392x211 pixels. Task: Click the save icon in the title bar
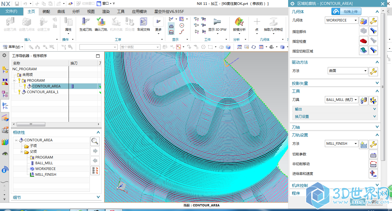17,4
